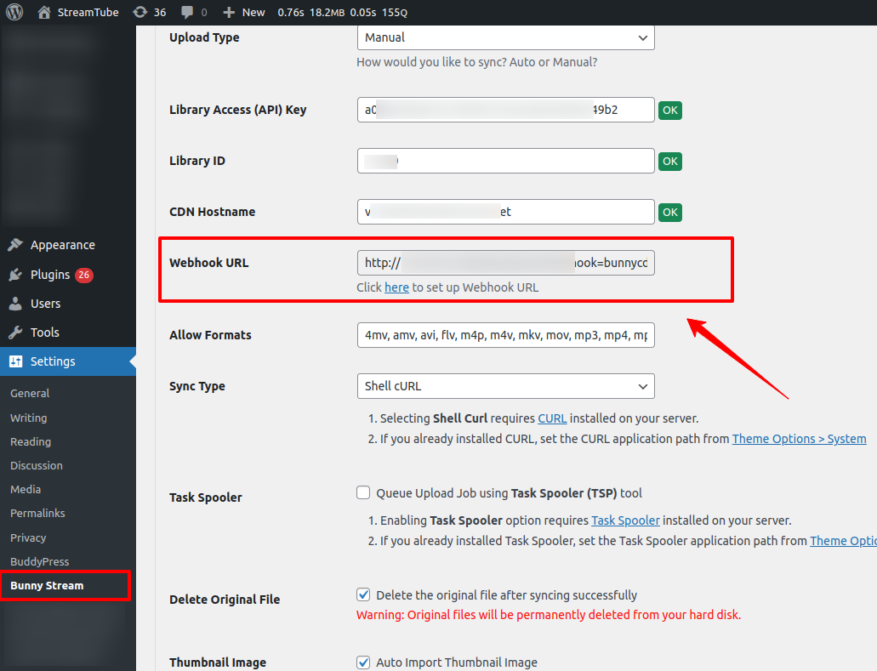Uncheck Delete the original file option

pyautogui.click(x=363, y=595)
